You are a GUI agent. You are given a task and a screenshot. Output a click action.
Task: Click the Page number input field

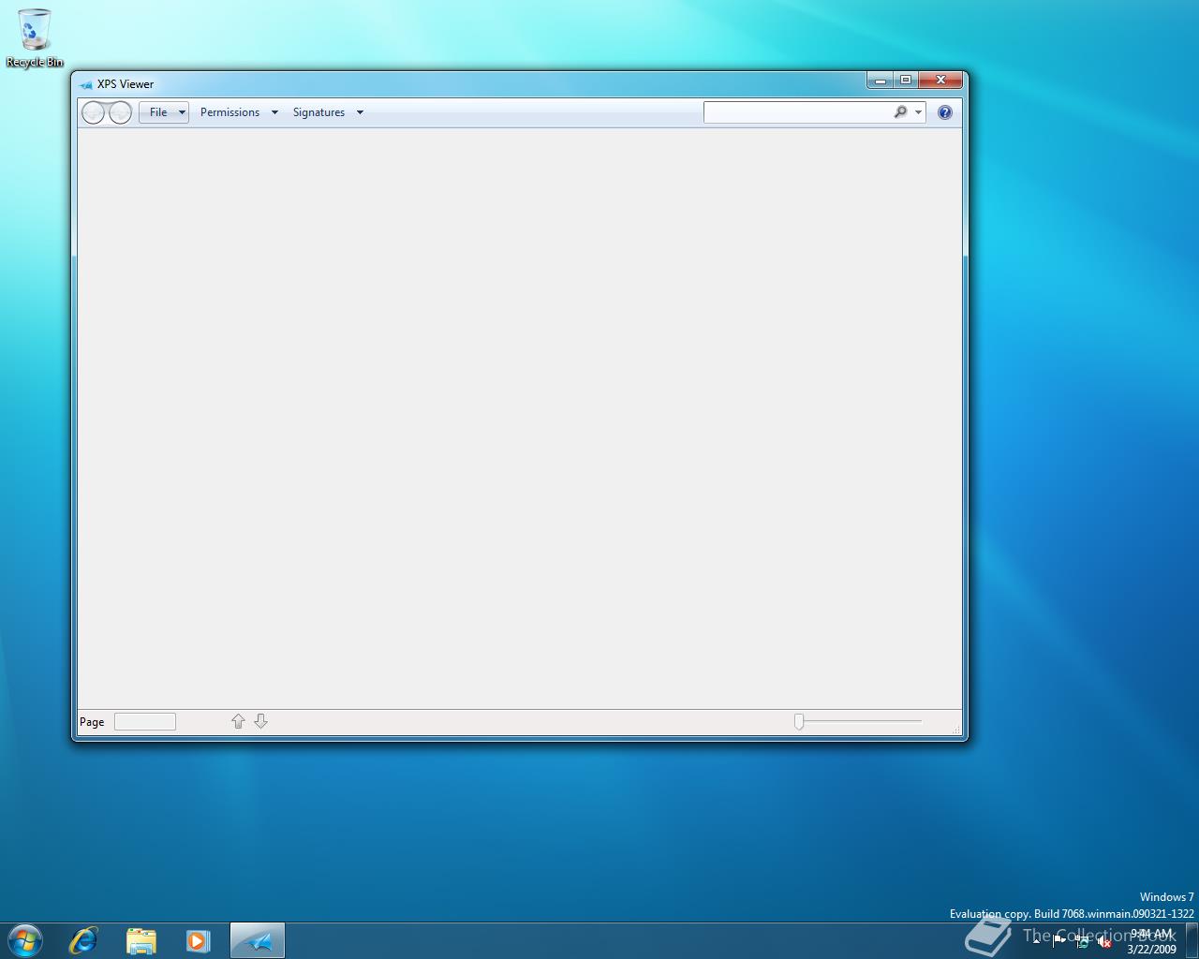click(x=145, y=721)
